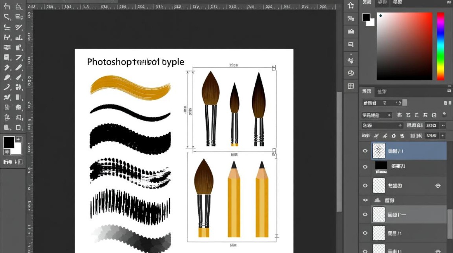Viewport: 453px width, 253px height.
Task: Open the color panel's menu icon
Action: [449, 2]
